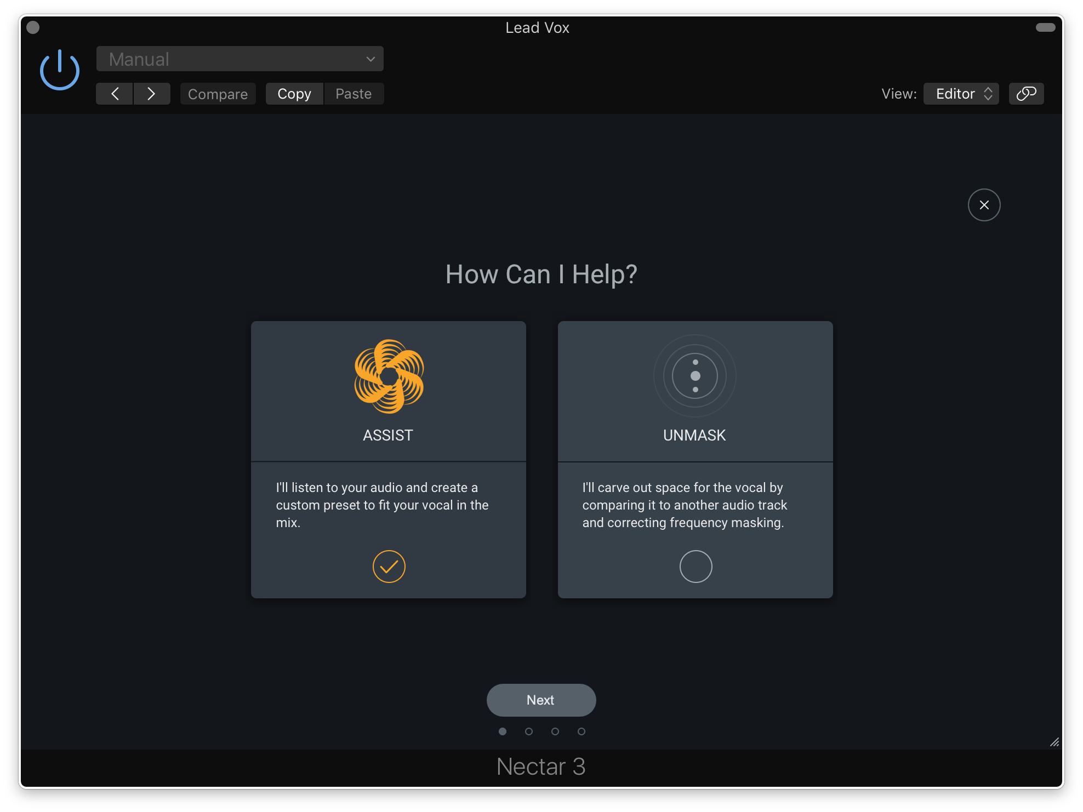Click the chain link icon
The image size is (1083, 812).
coord(1027,94)
